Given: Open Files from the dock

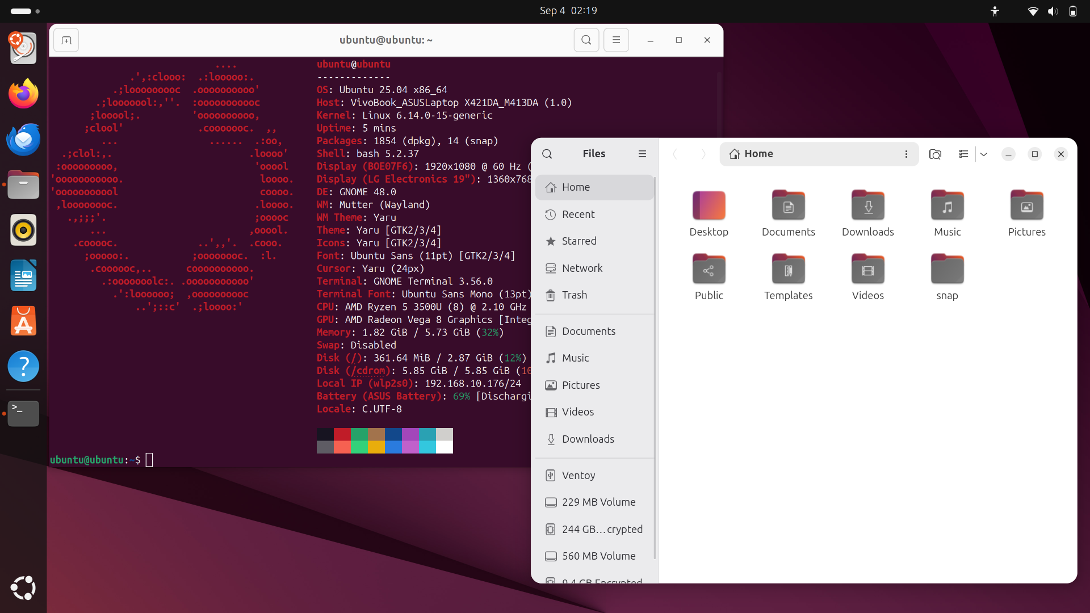Looking at the screenshot, I should tap(23, 185).
